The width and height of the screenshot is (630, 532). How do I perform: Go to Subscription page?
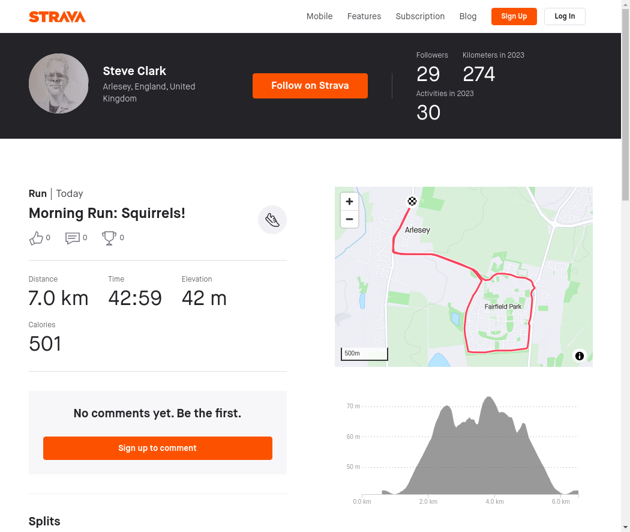(x=420, y=16)
